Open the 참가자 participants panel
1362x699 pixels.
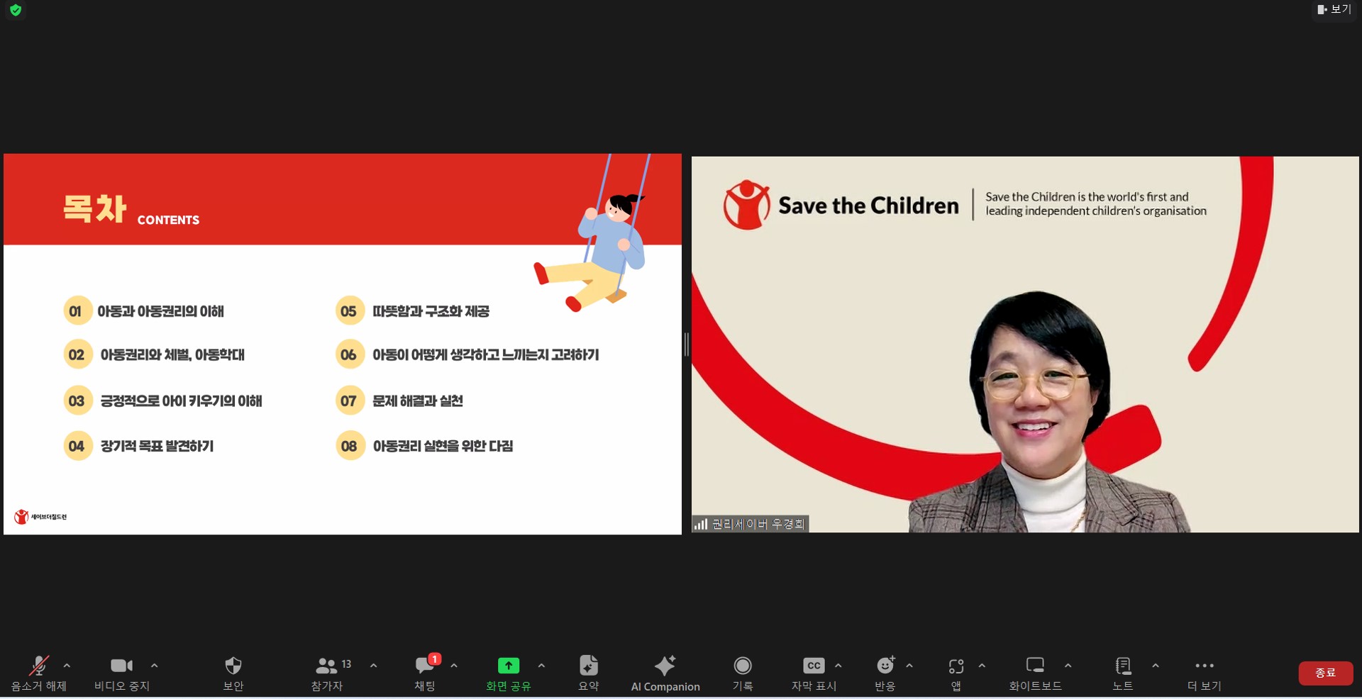click(327, 673)
